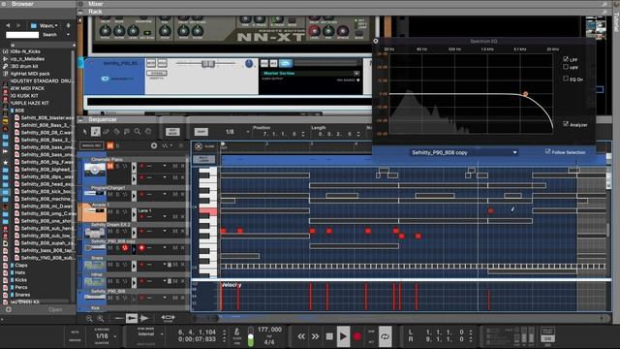Open the quantize 1/16 dropdown
620x349 pixels.
click(115, 336)
